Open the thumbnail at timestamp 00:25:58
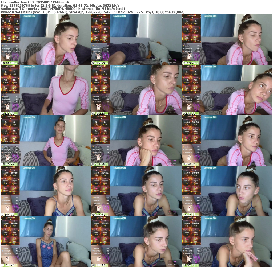Image resolution: width=273 pixels, height=267 pixels. pyautogui.click(x=46, y=90)
